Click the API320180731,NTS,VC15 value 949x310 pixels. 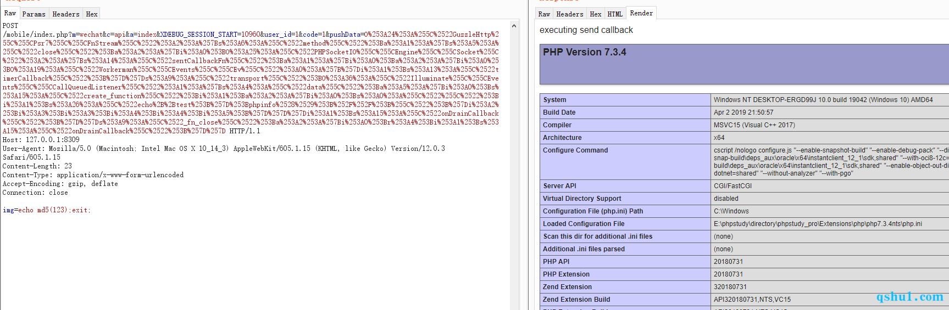point(752,300)
